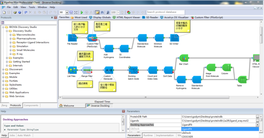Select the Count and Index Data node
This screenshot has height=138, width=264.
(153, 70)
